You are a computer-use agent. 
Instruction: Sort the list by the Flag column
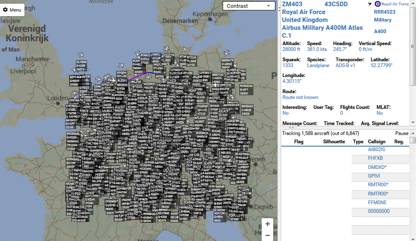299,142
